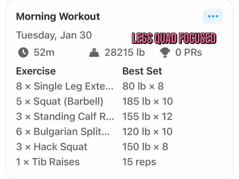The width and height of the screenshot is (239, 179).
Task: Open the Morning Workout title
Action: point(58,16)
